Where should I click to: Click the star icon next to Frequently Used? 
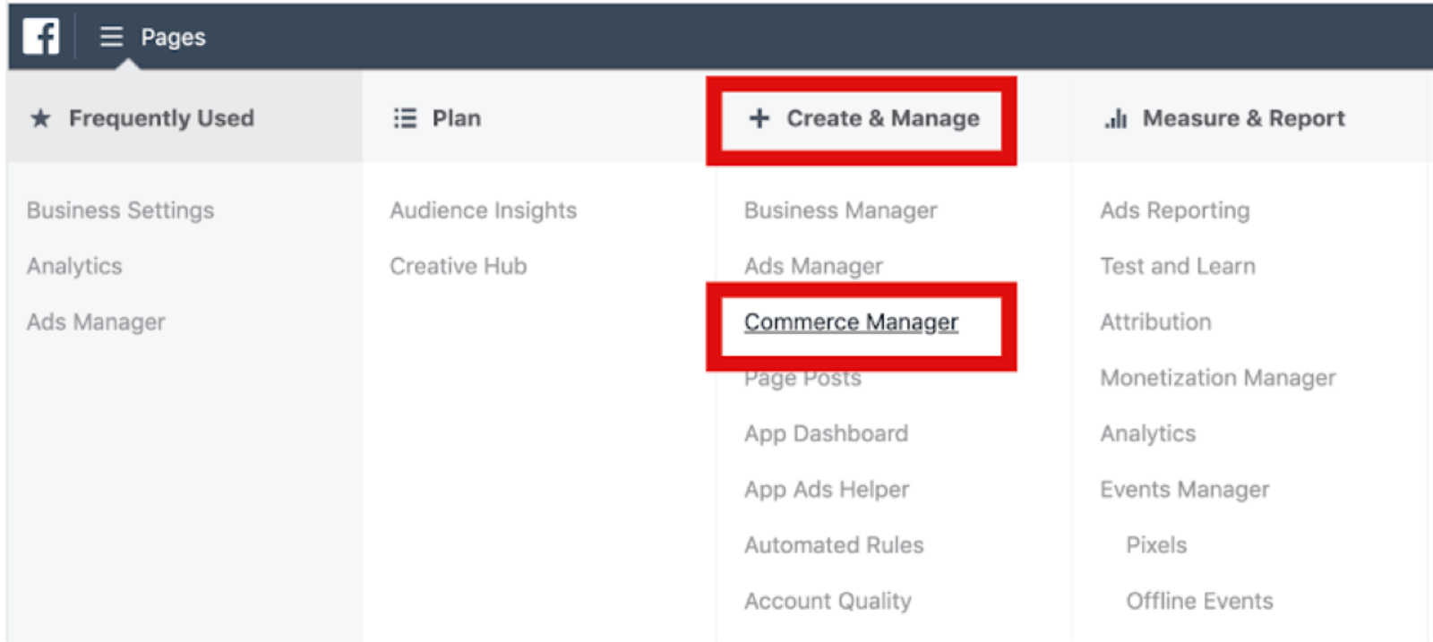coord(40,118)
